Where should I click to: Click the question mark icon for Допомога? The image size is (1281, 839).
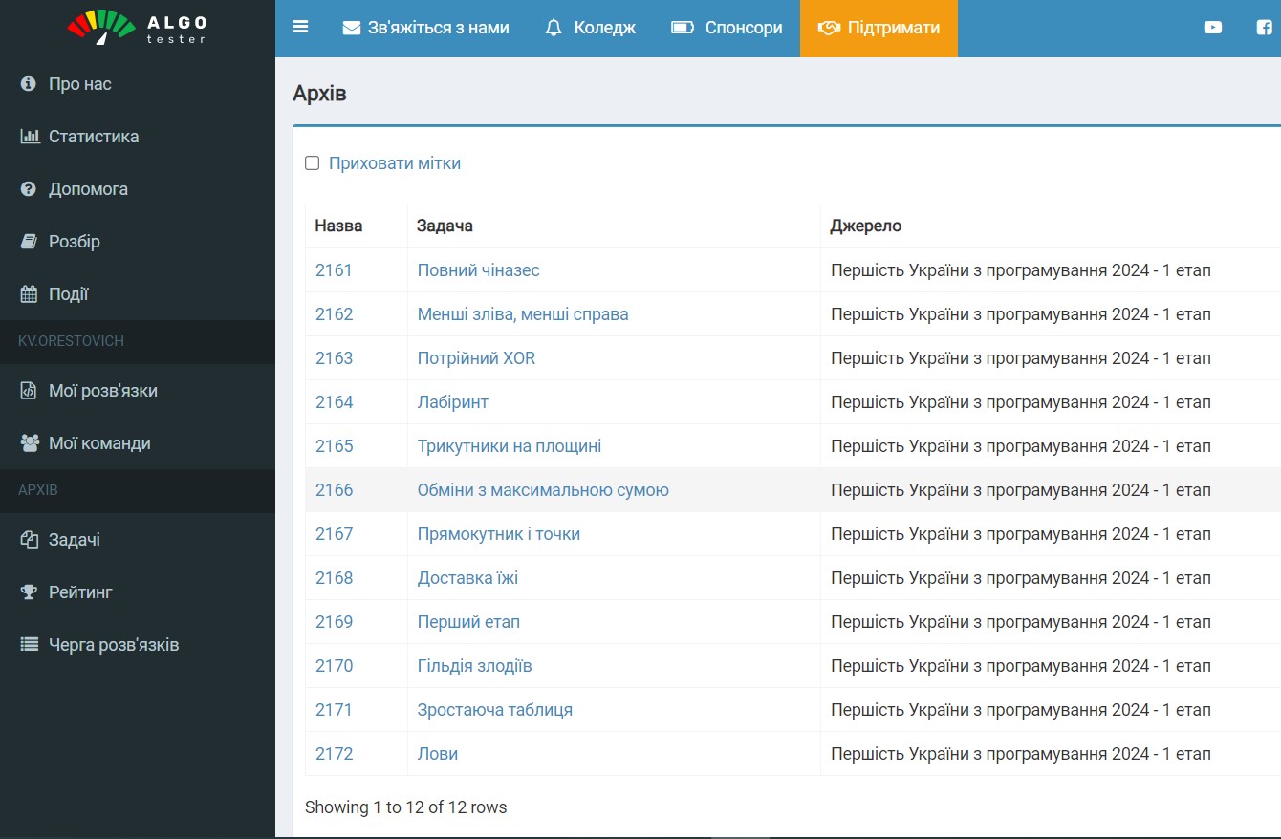29,189
